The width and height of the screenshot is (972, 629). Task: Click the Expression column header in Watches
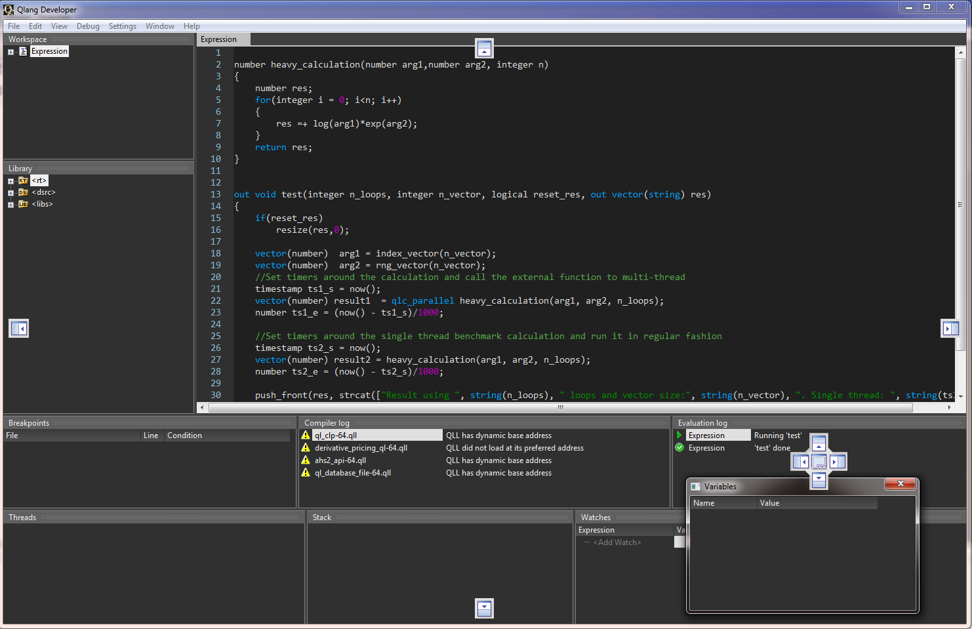click(625, 530)
